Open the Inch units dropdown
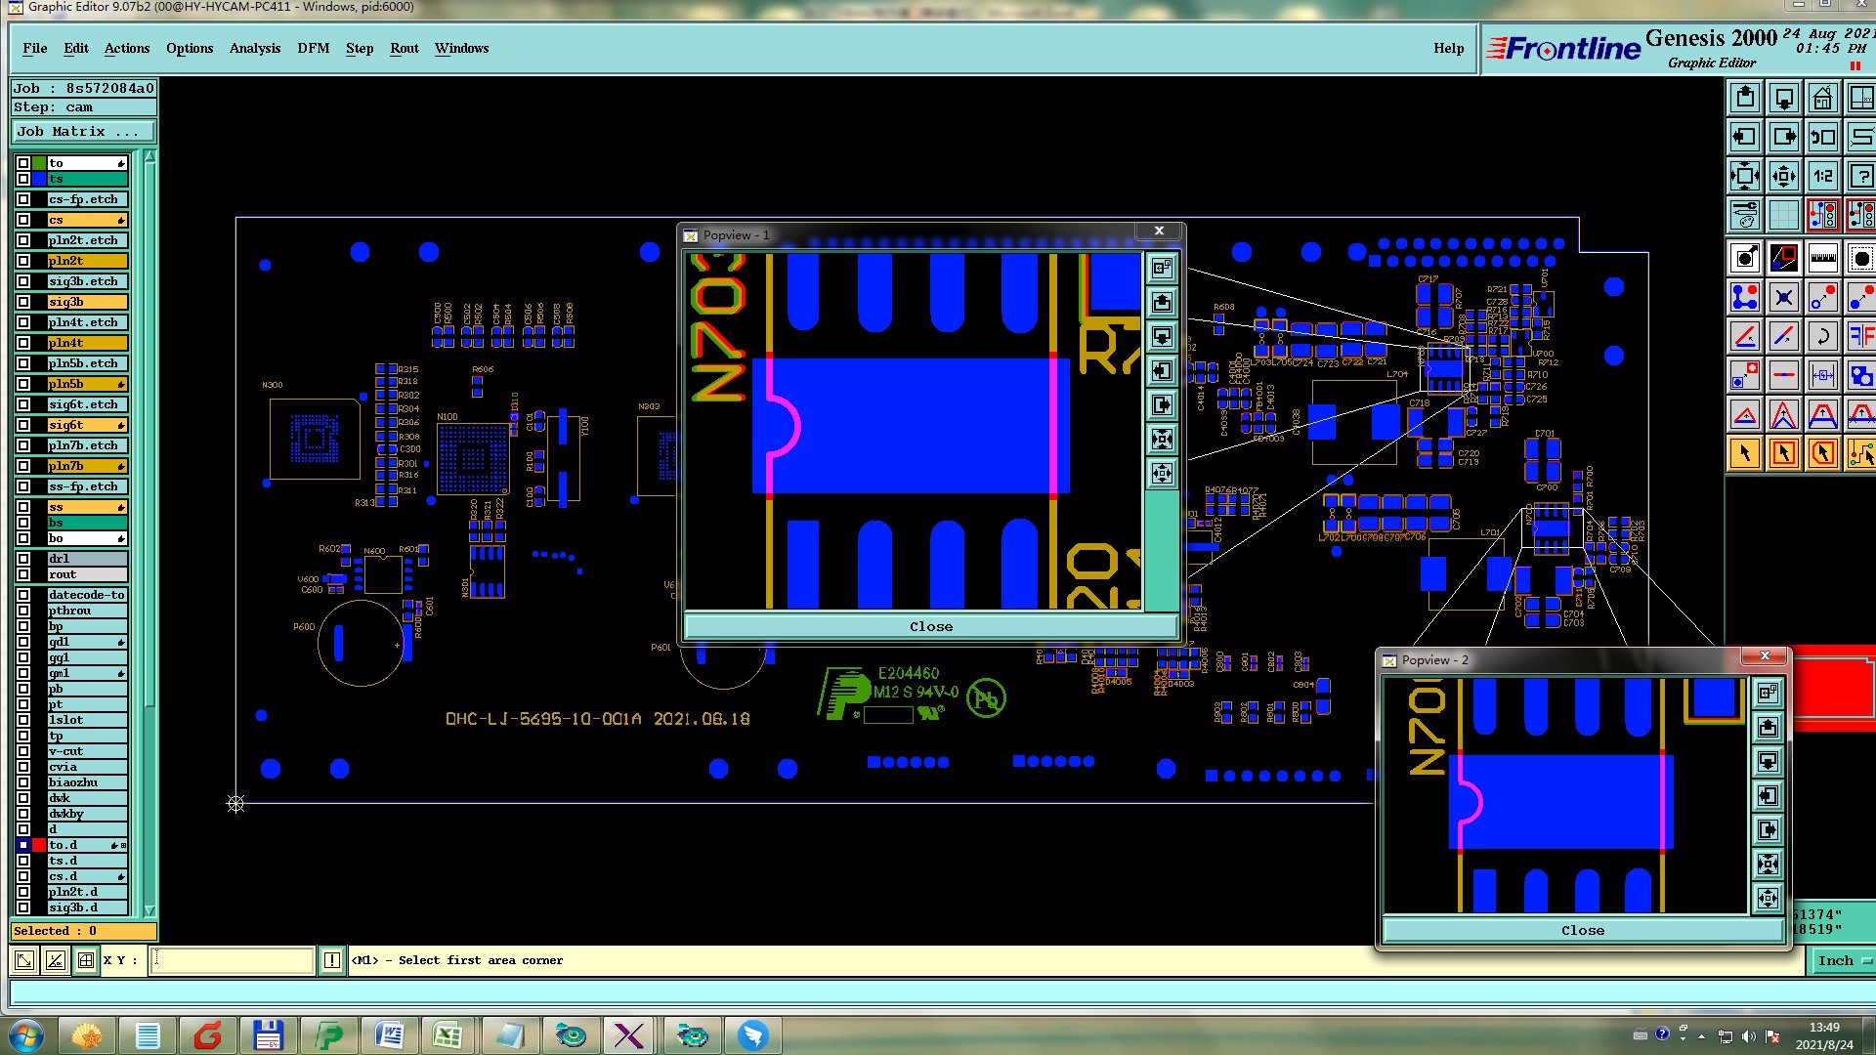 coord(1843,960)
